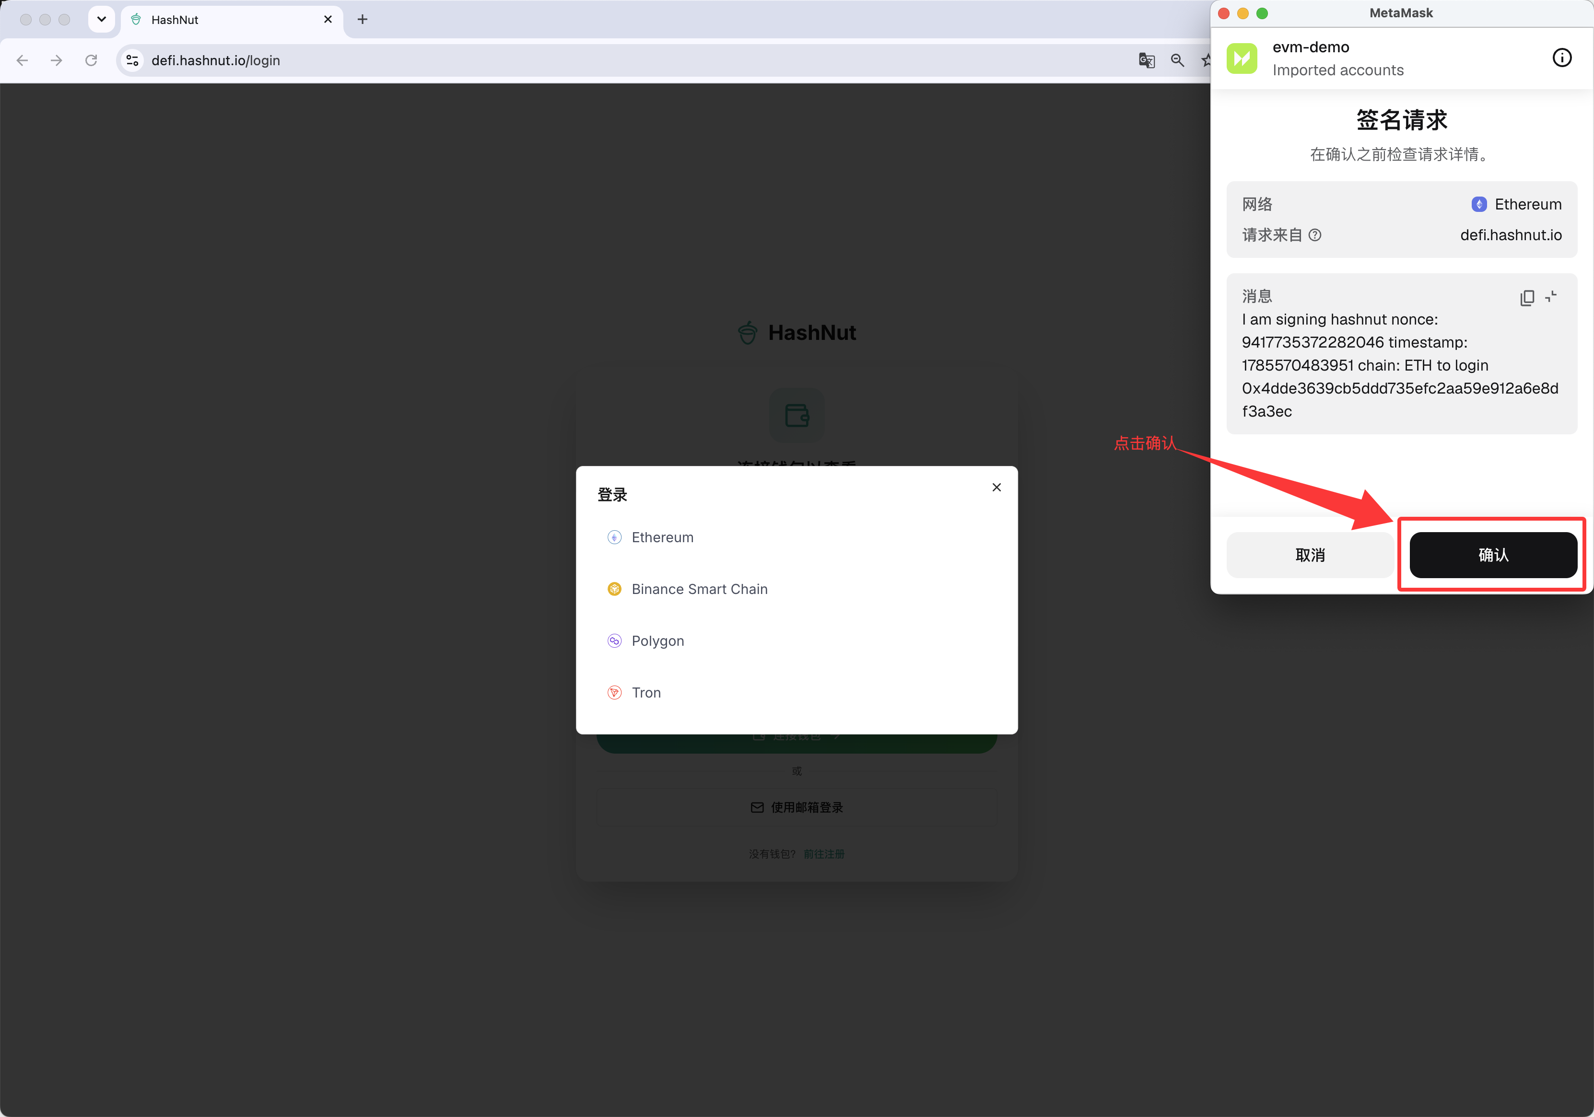1594x1117 pixels.
Task: Choose Polygon login option
Action: (797, 641)
